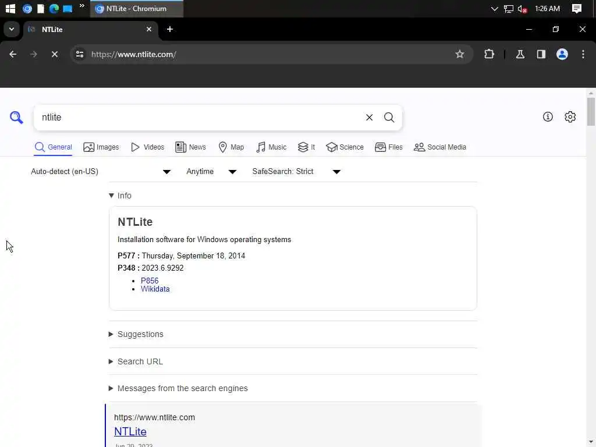
Task: Switch to the Map tab
Action: click(231, 147)
